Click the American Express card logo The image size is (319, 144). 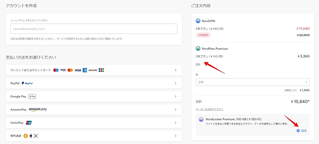(x=85, y=70)
